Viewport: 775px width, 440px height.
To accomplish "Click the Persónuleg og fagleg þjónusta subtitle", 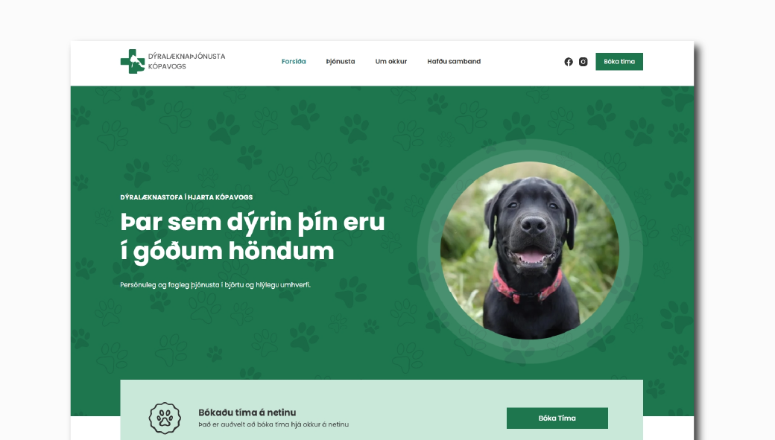I will click(215, 285).
